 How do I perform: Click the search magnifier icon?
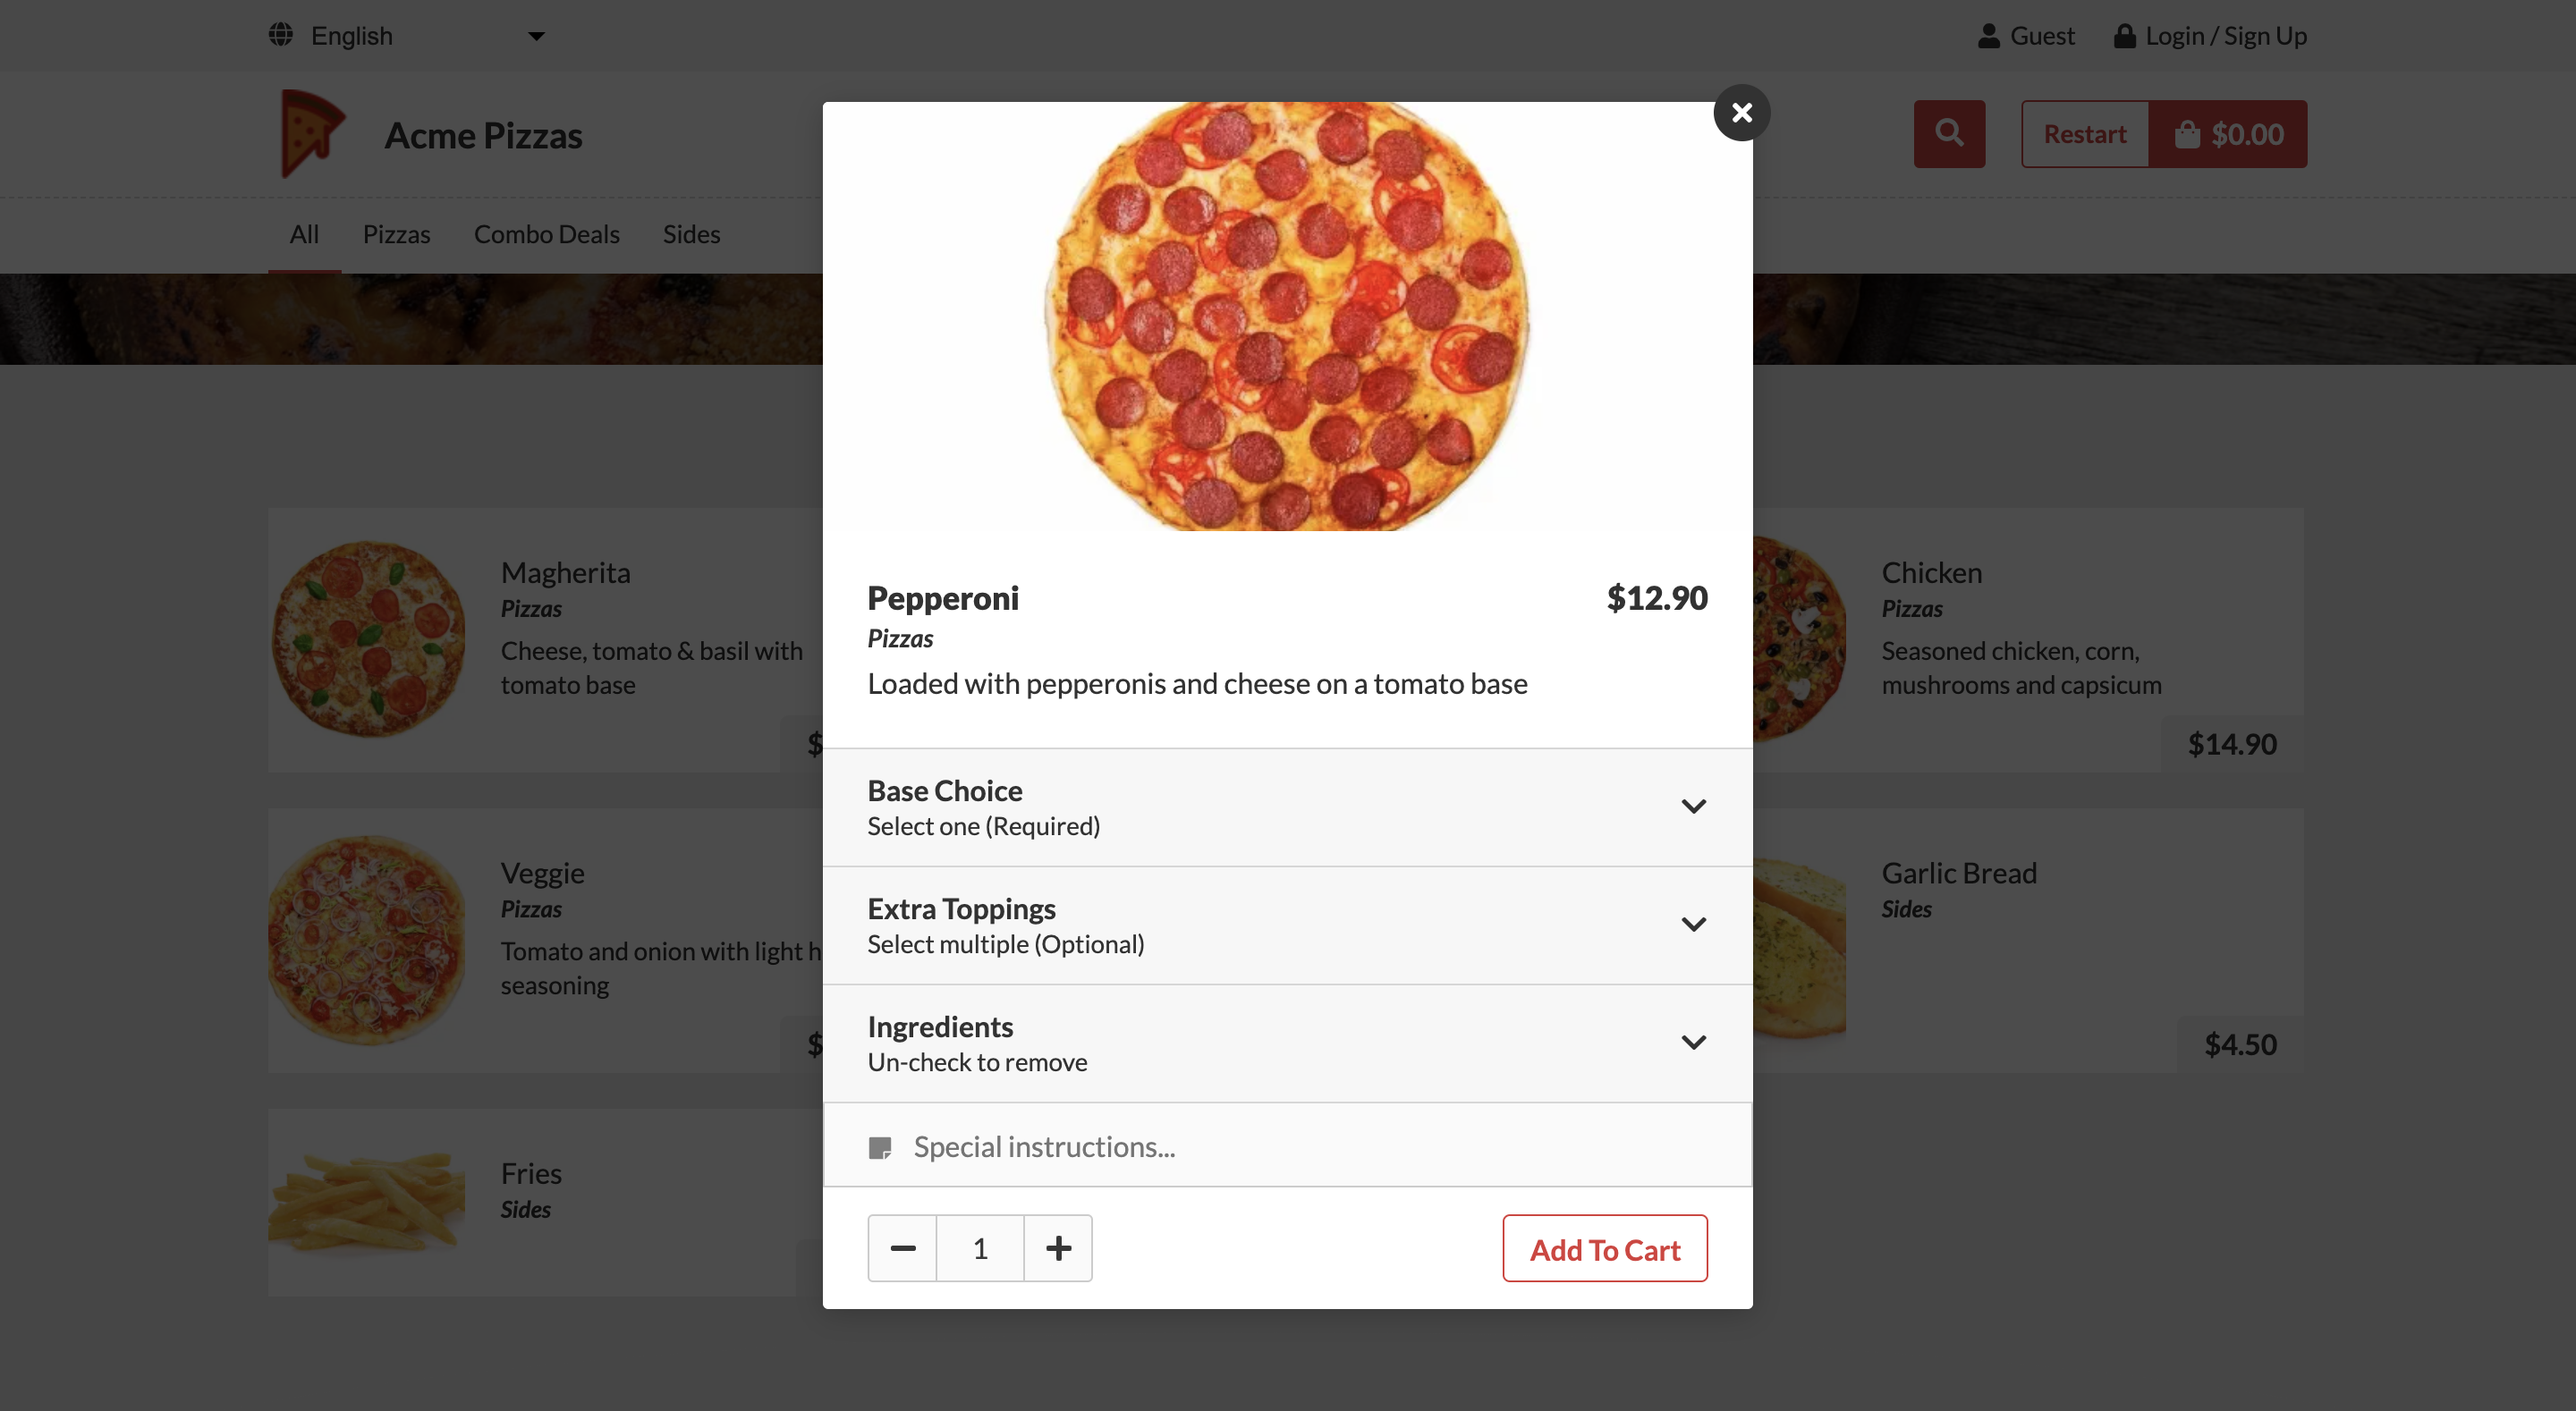pos(1948,133)
